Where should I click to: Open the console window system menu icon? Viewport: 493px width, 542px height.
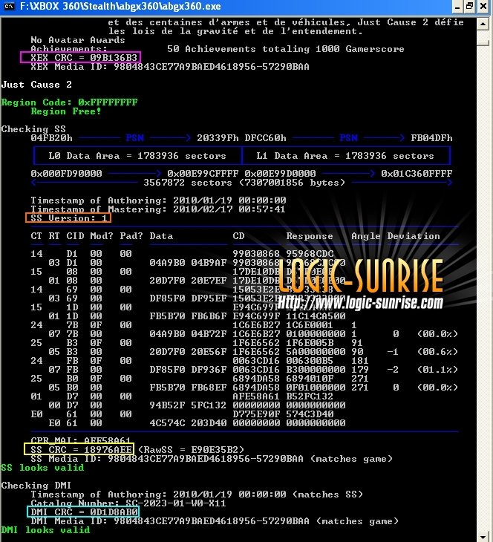click(9, 7)
